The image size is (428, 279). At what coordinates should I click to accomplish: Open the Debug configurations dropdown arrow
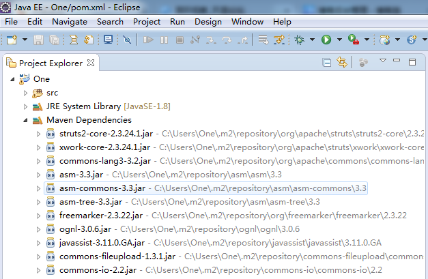(x=312, y=40)
